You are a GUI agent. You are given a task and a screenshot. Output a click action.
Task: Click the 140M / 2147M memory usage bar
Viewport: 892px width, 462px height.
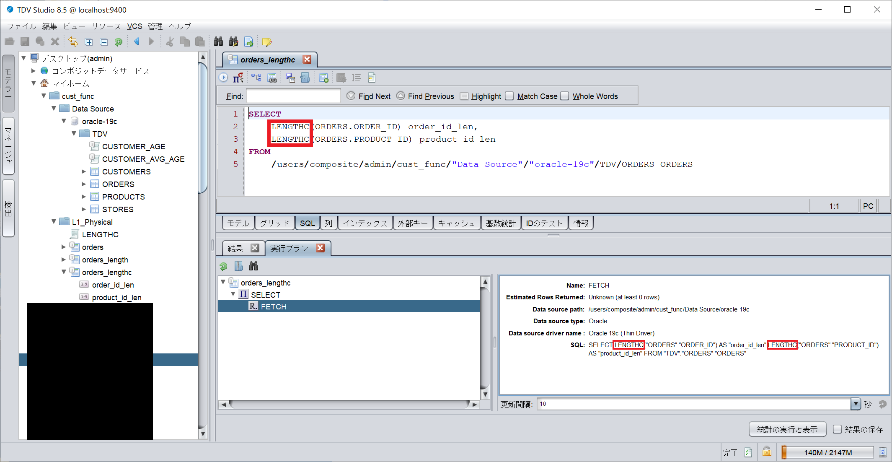(x=828, y=452)
